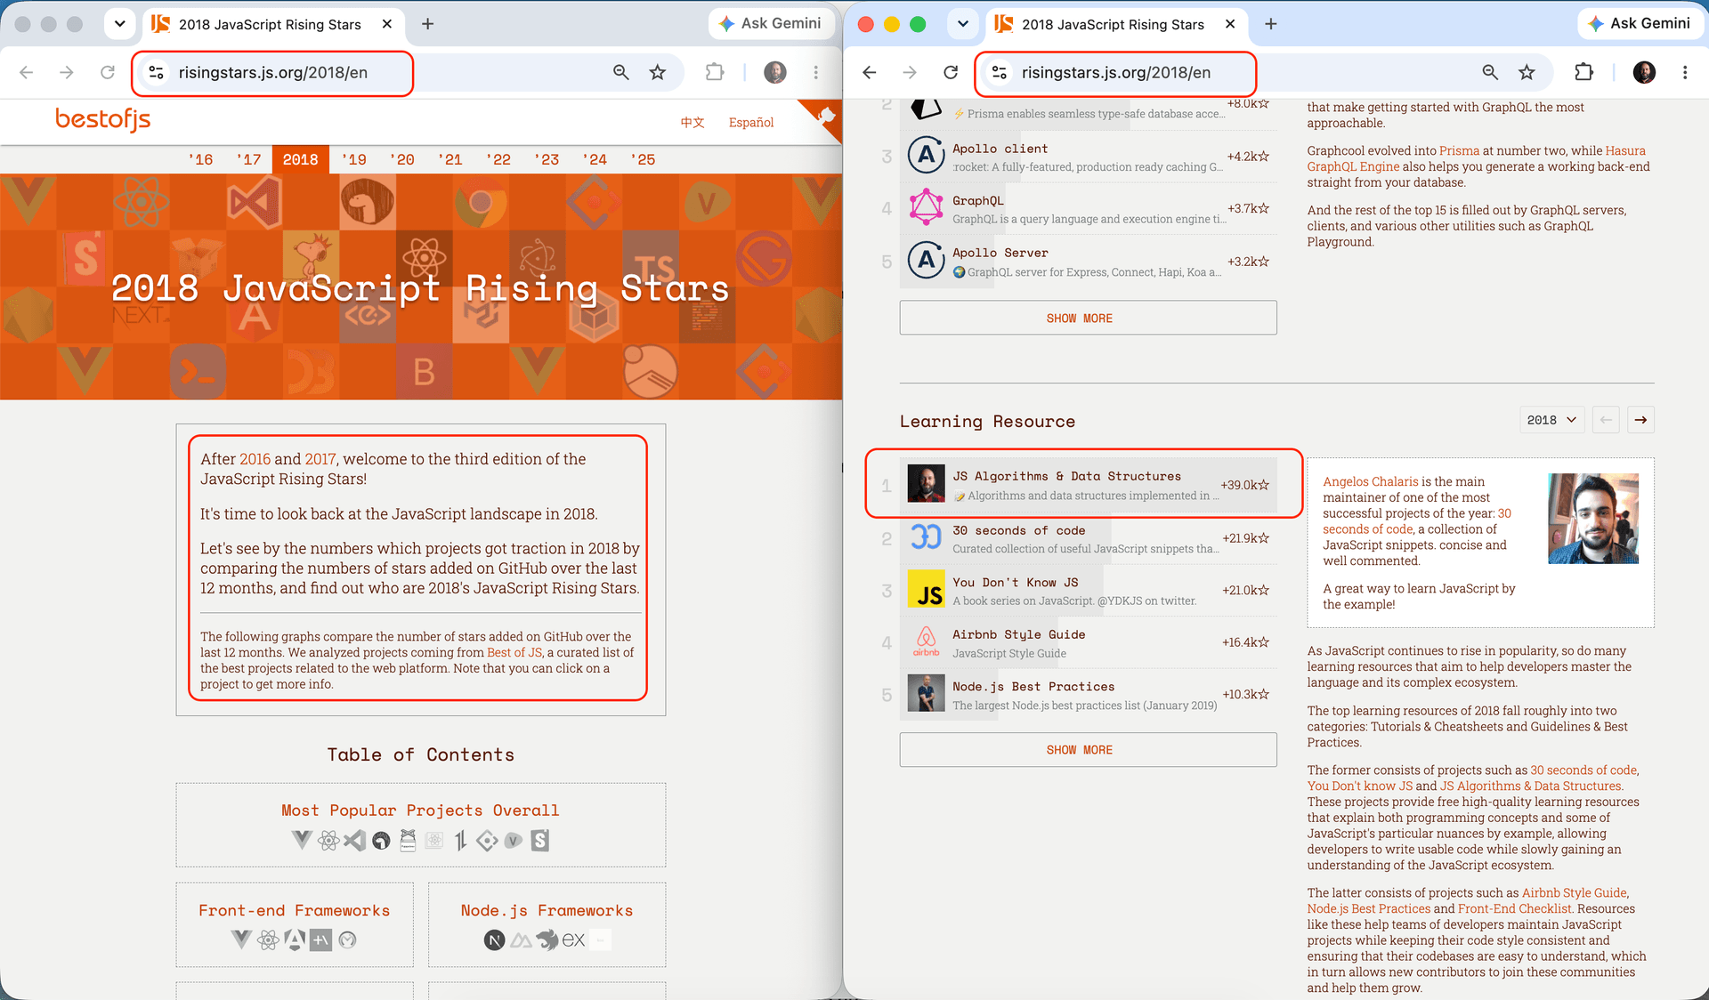Click the Node.js Best Practices row avatar
The height and width of the screenshot is (1000, 1709).
(926, 694)
